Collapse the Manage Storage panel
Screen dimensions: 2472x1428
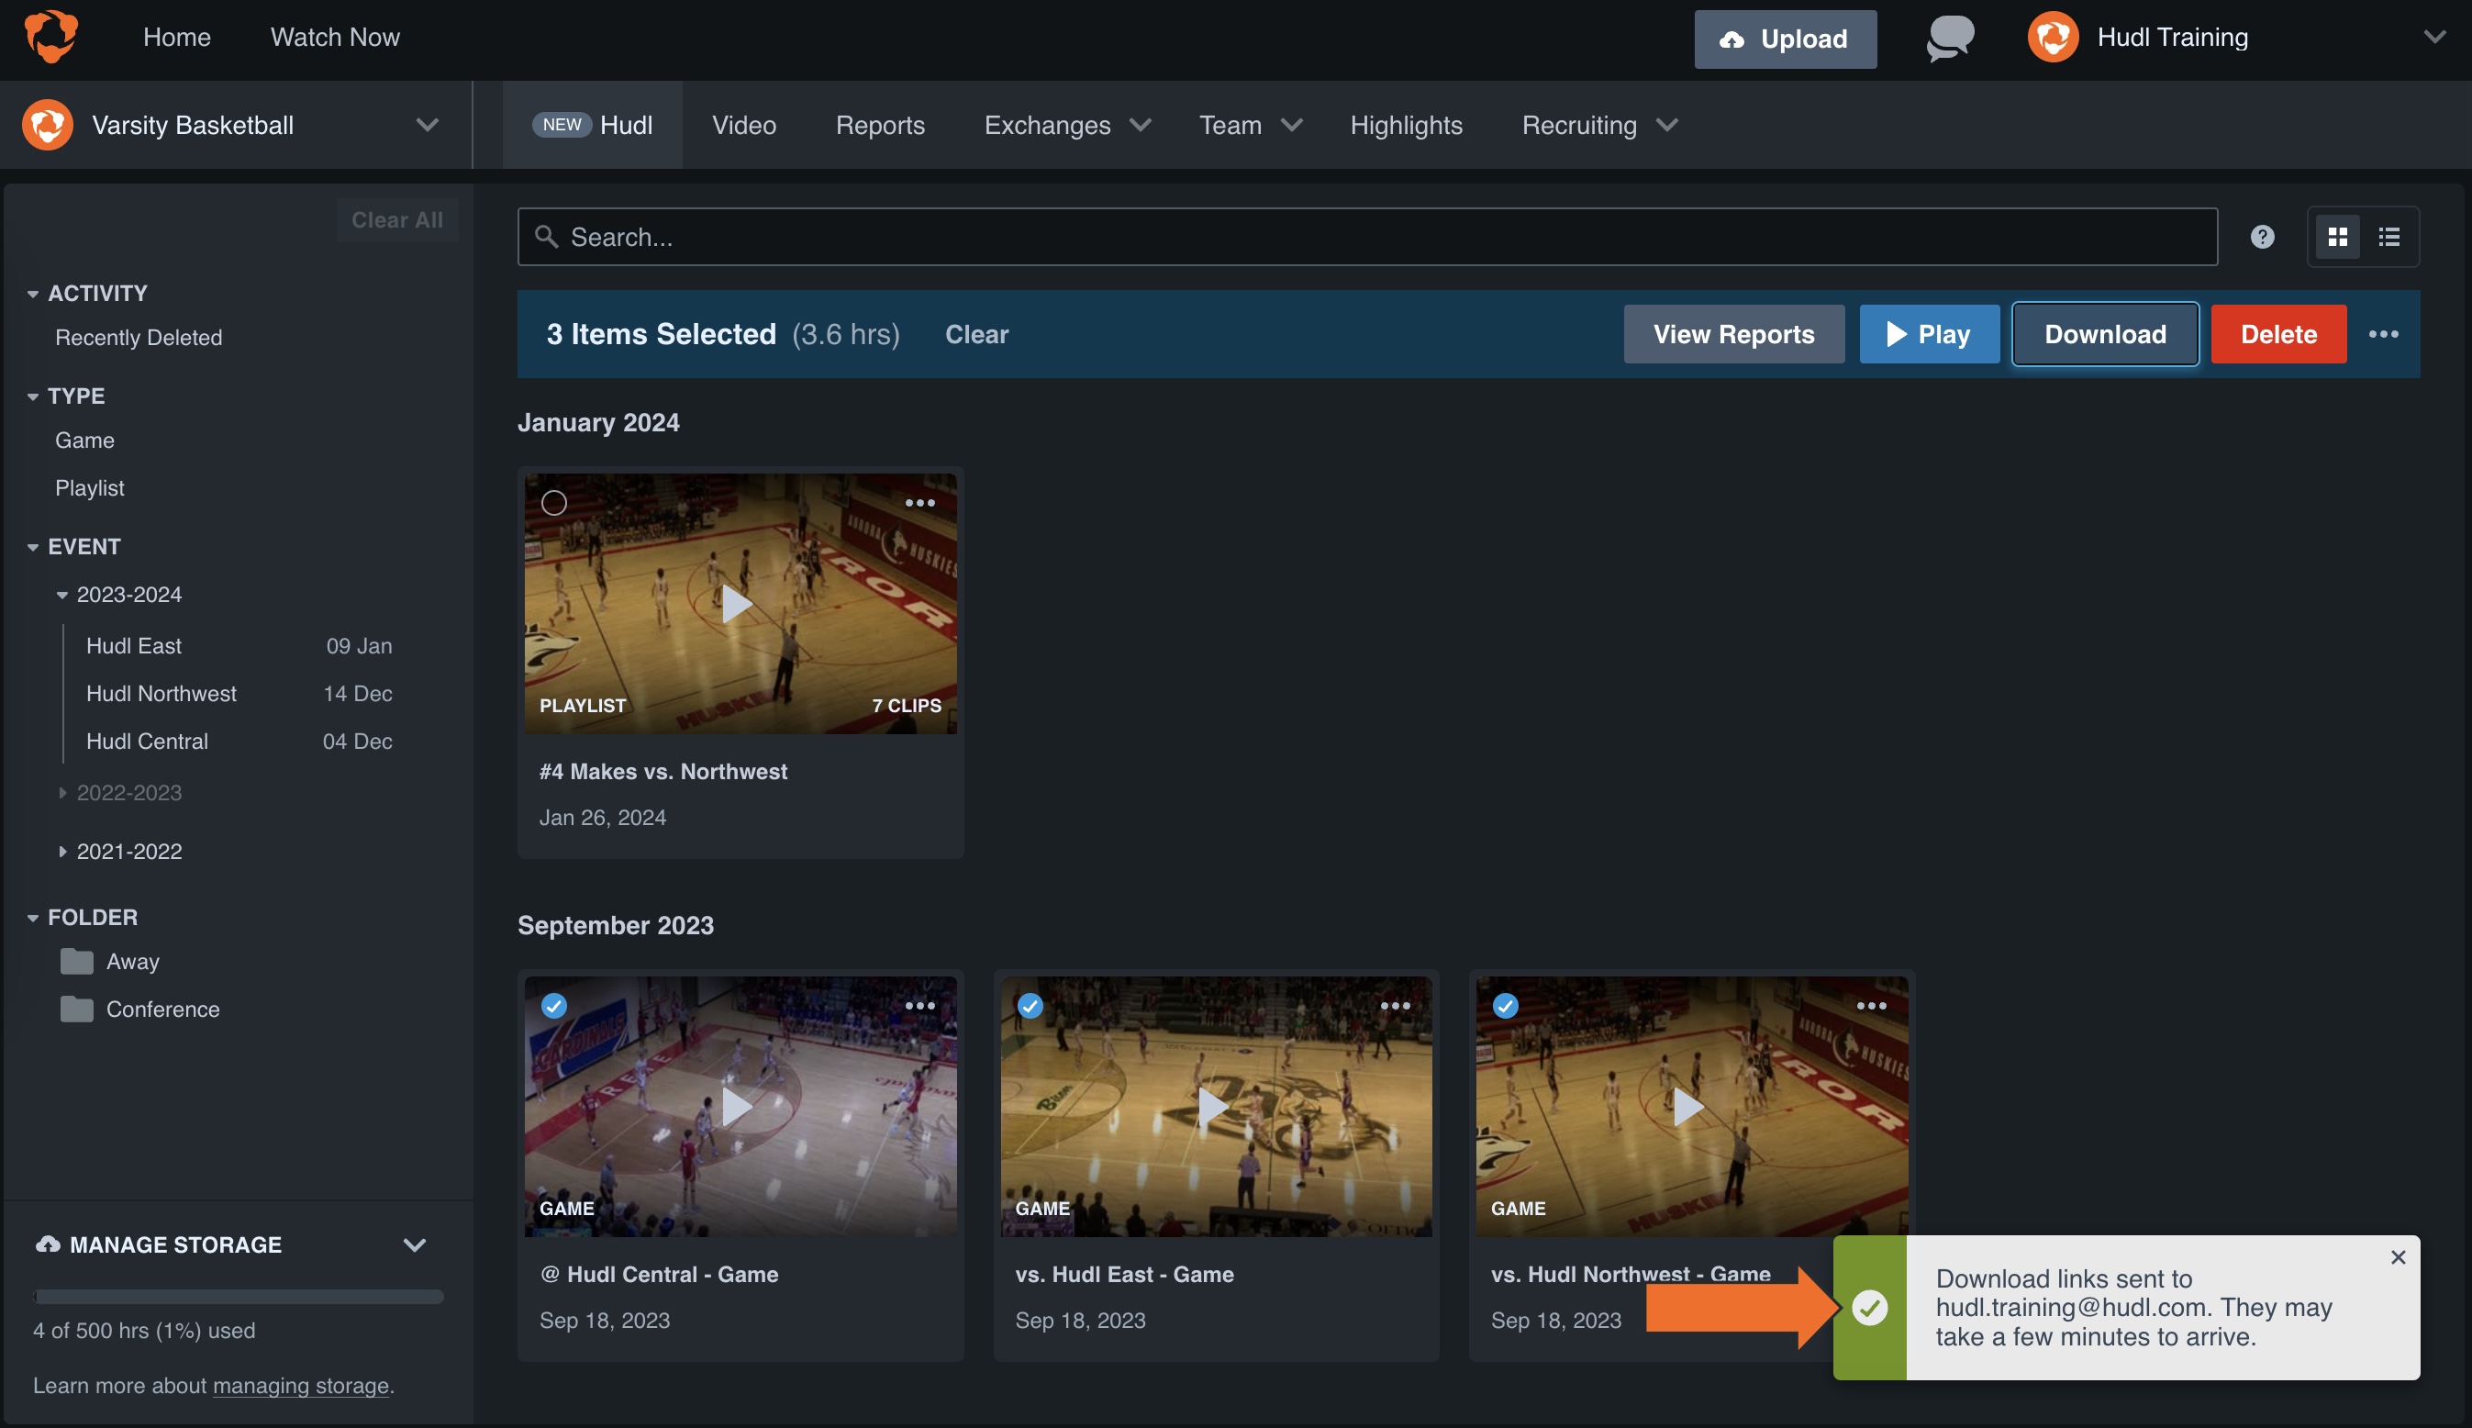[x=415, y=1244]
